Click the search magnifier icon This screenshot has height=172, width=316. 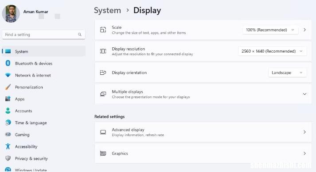[x=80, y=34]
